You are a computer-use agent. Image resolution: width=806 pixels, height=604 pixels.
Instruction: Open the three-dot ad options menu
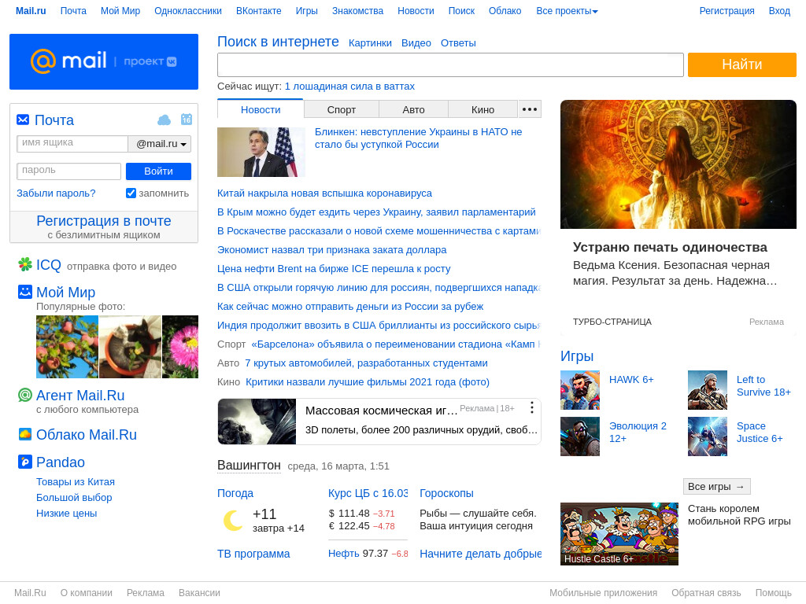(532, 408)
